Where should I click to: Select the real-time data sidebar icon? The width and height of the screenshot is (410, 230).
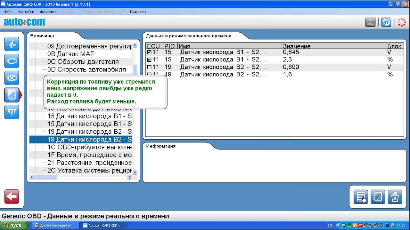pos(12,95)
